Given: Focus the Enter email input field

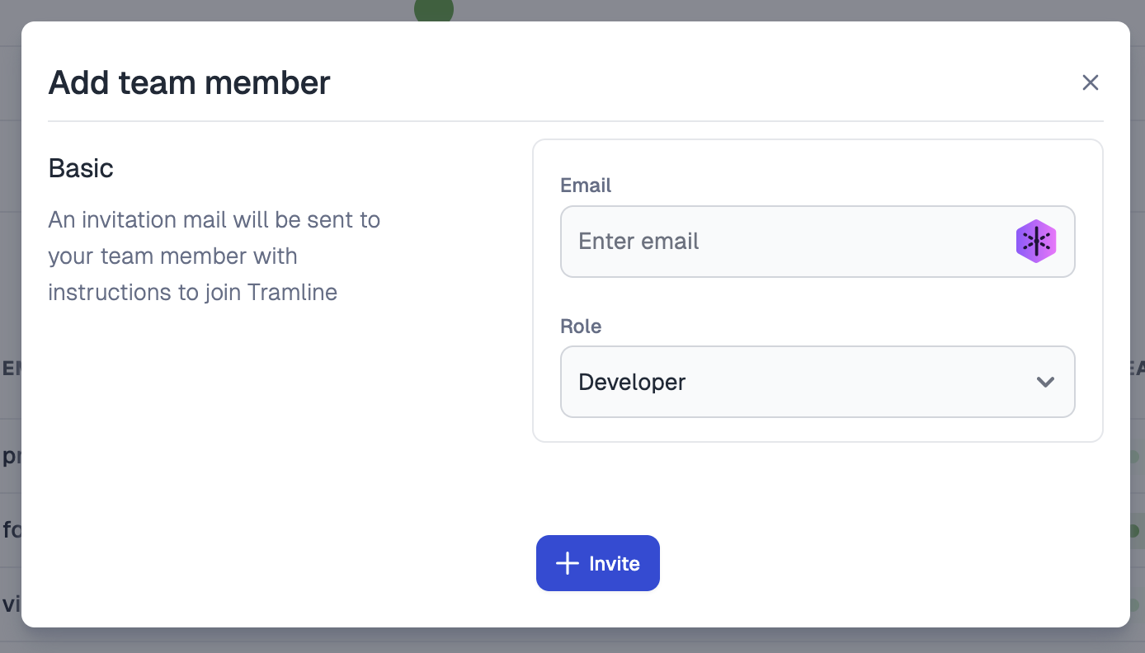Looking at the screenshot, I should point(818,242).
